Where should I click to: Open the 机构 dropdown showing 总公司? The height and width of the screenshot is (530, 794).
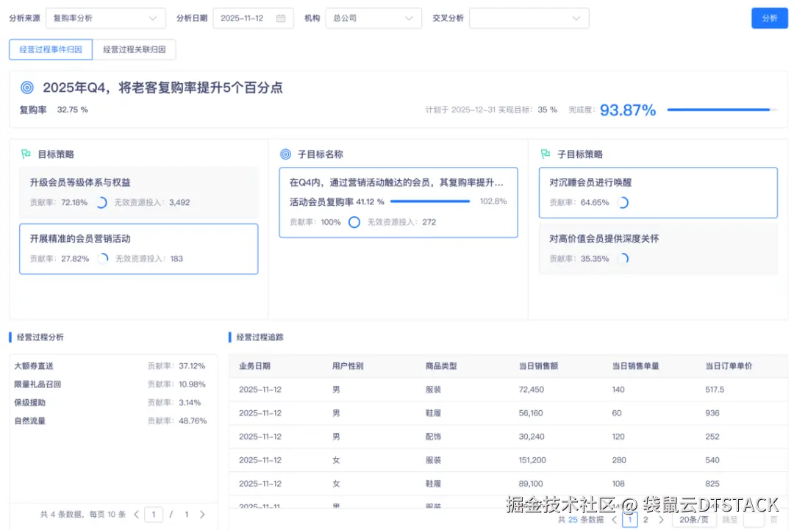[x=373, y=18]
